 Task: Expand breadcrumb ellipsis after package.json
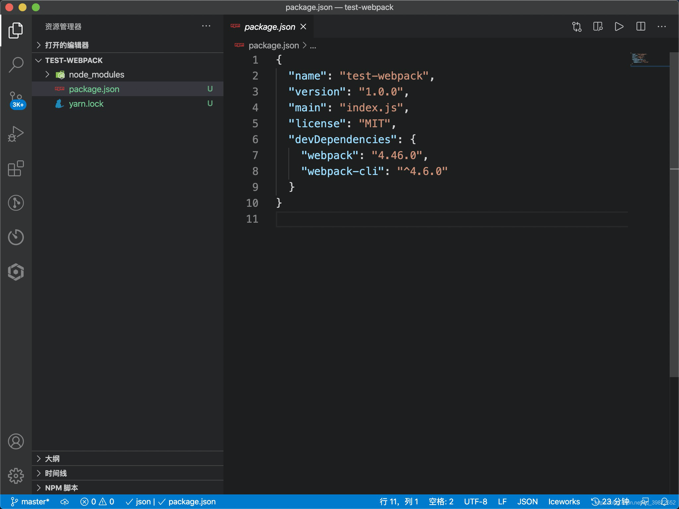coord(313,46)
